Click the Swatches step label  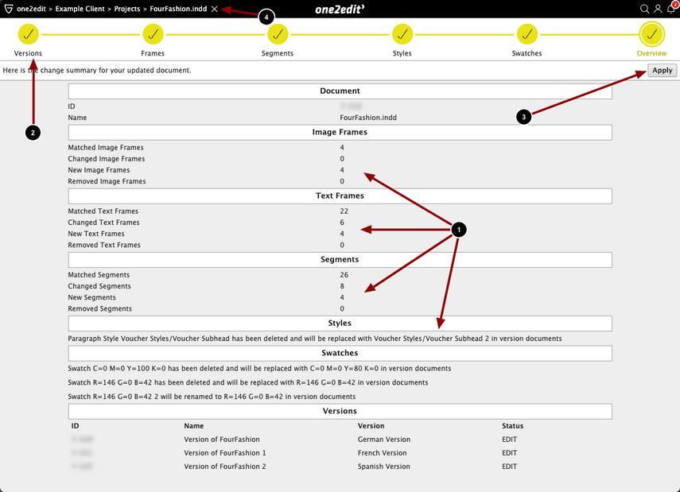pos(527,53)
